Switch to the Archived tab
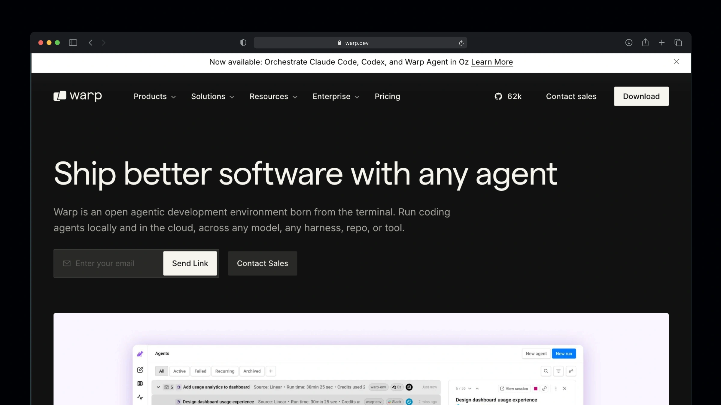This screenshot has width=721, height=405. (252, 371)
